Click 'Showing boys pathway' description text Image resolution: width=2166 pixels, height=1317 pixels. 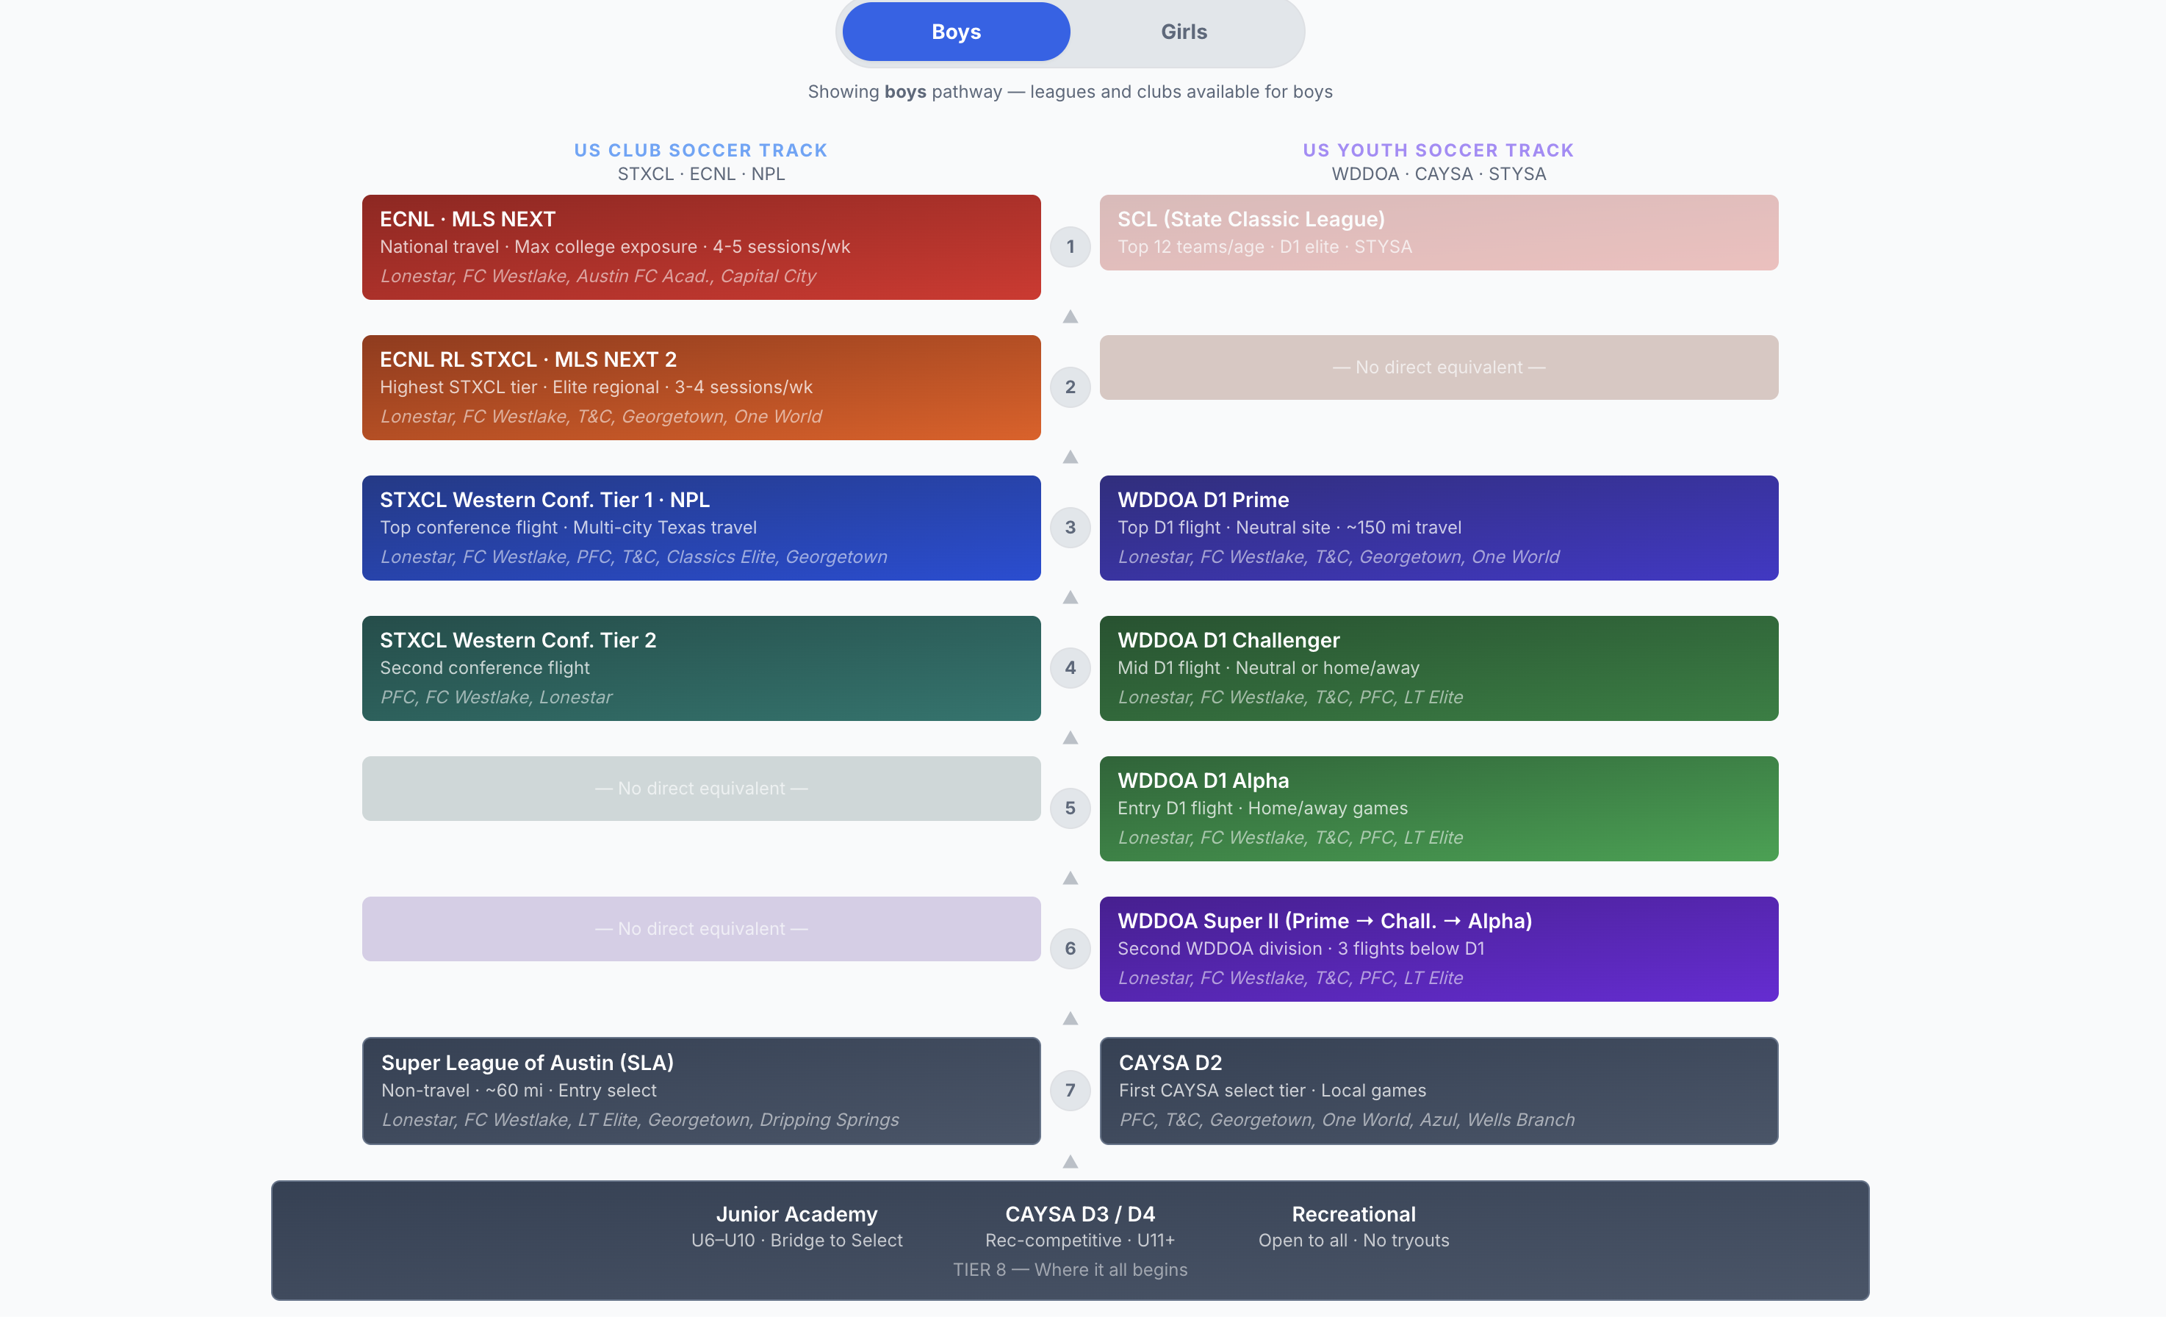(1070, 91)
